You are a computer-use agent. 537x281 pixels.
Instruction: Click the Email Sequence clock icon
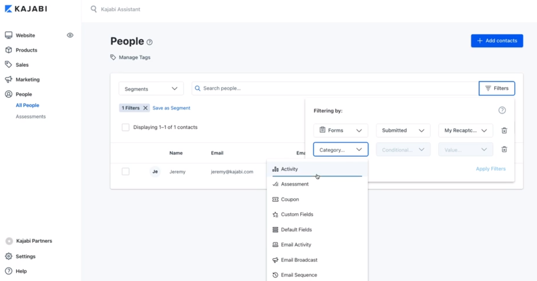pyautogui.click(x=276, y=275)
